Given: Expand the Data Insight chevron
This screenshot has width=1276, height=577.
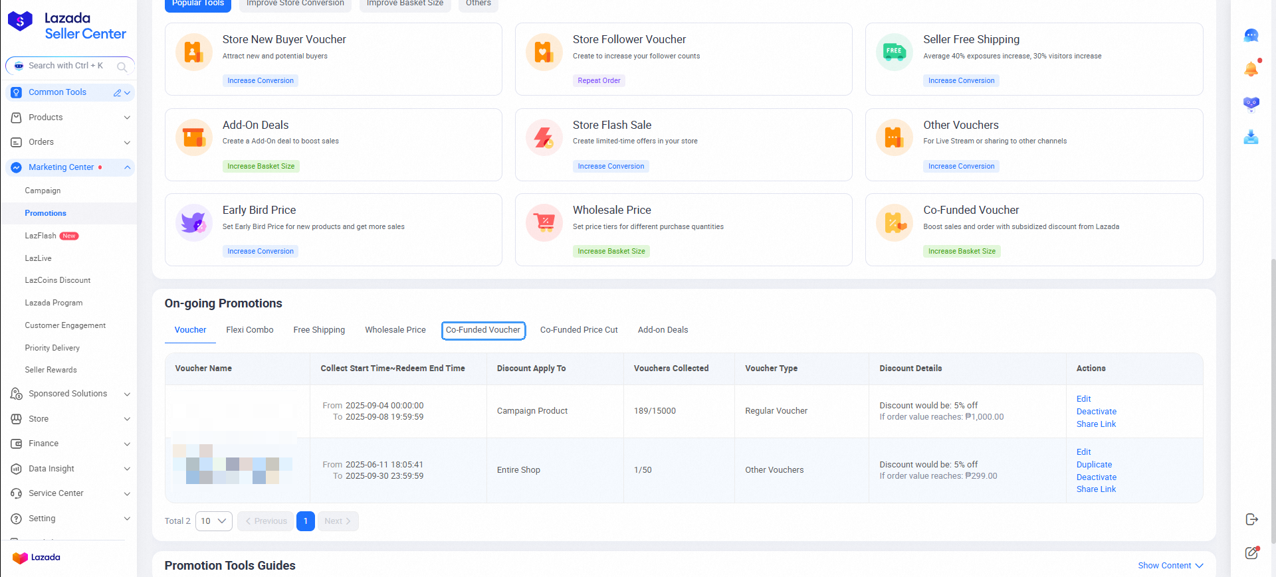Looking at the screenshot, I should [127, 469].
